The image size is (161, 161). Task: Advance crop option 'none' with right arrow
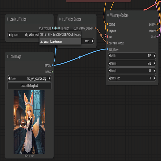coord(92,41)
